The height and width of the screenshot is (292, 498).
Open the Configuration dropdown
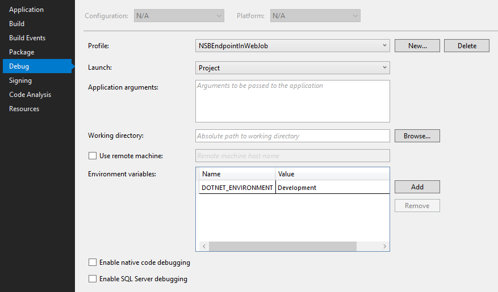(179, 15)
